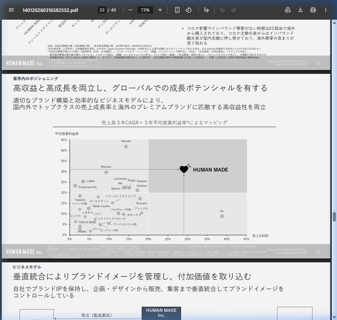Click the section heading ビジネスモデル
Viewport: 337px width, 320px height.
[x=27, y=267]
